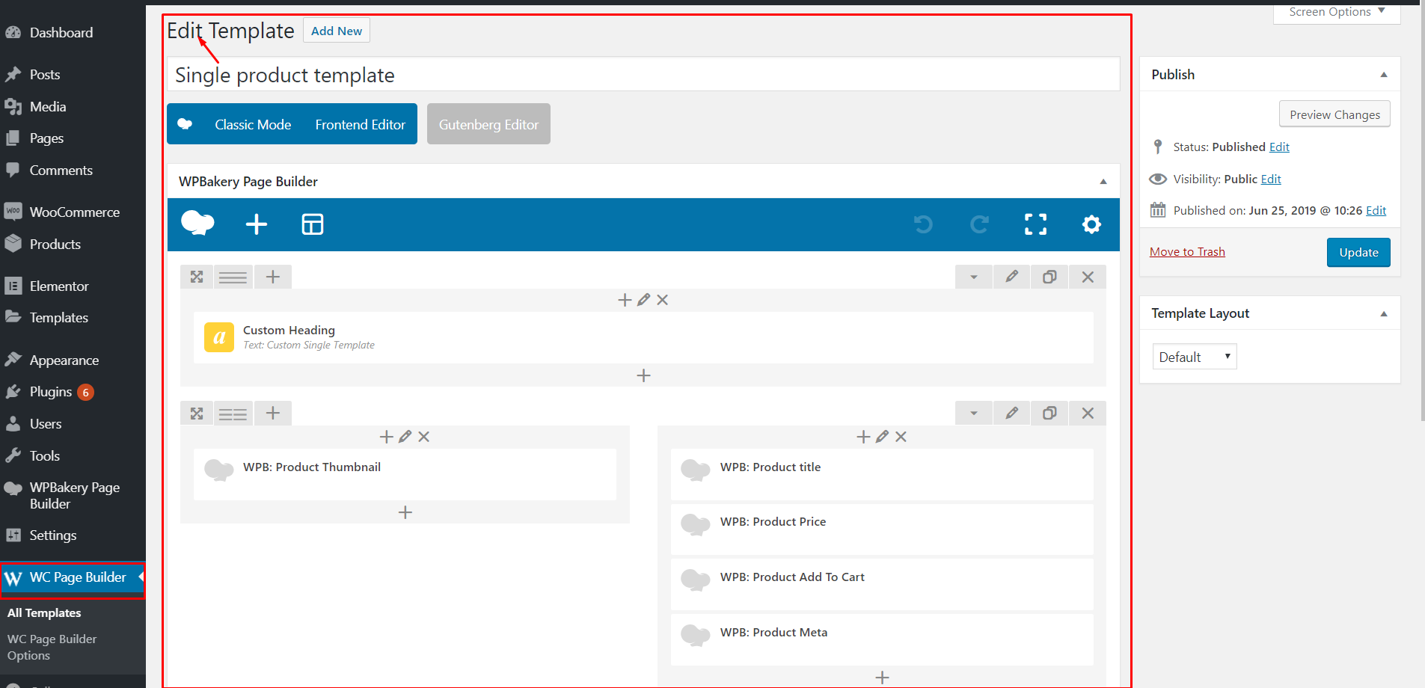Image resolution: width=1425 pixels, height=688 pixels.
Task: Edit the Published status link
Action: [x=1279, y=147]
